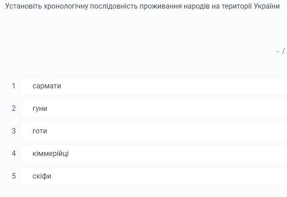Click position number 1 beside сармати
Screen dimensions: 287x197
click(14, 86)
